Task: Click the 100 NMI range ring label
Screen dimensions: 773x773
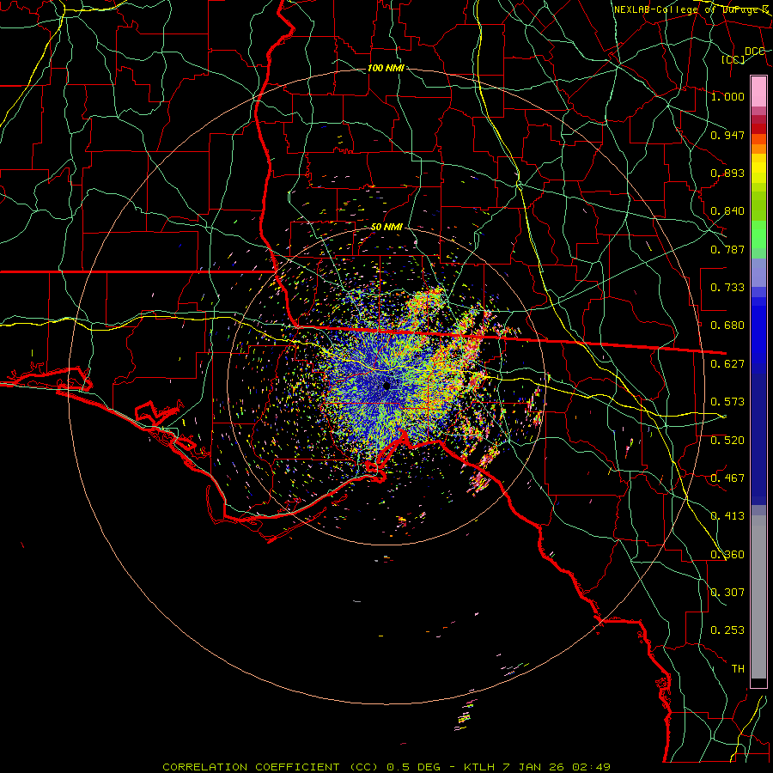Action: pos(386,68)
